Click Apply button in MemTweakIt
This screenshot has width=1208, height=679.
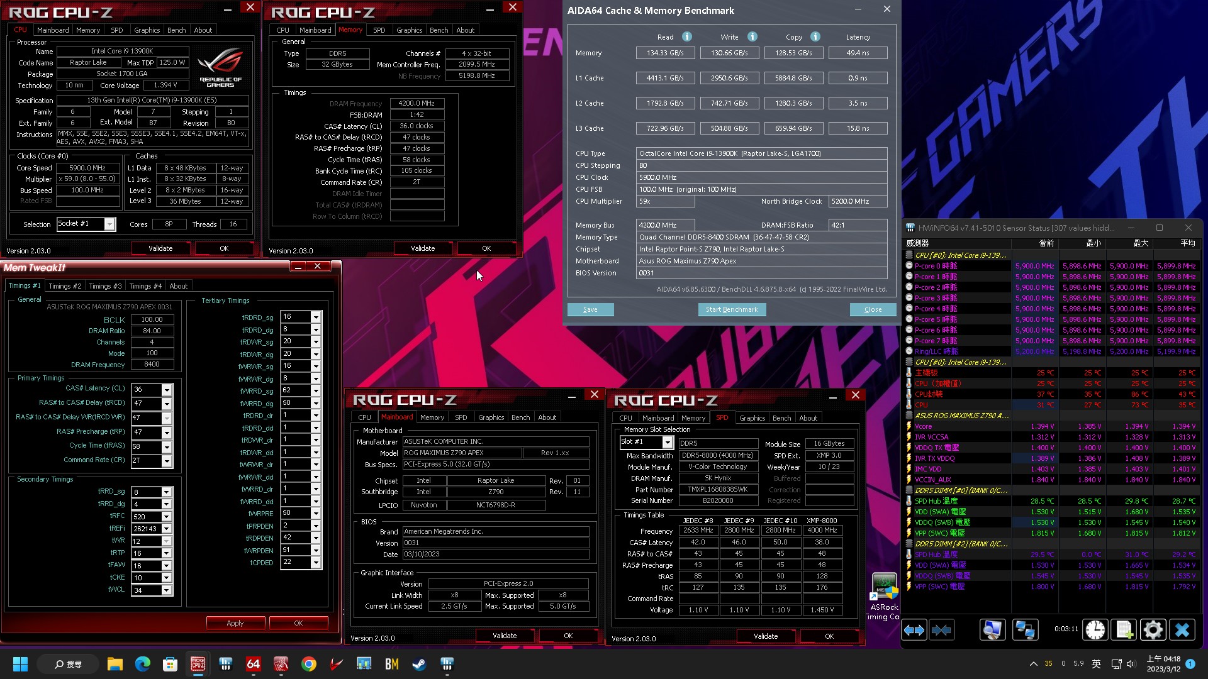235,623
